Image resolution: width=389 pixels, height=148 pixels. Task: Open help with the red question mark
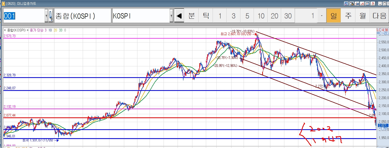click(x=373, y=4)
